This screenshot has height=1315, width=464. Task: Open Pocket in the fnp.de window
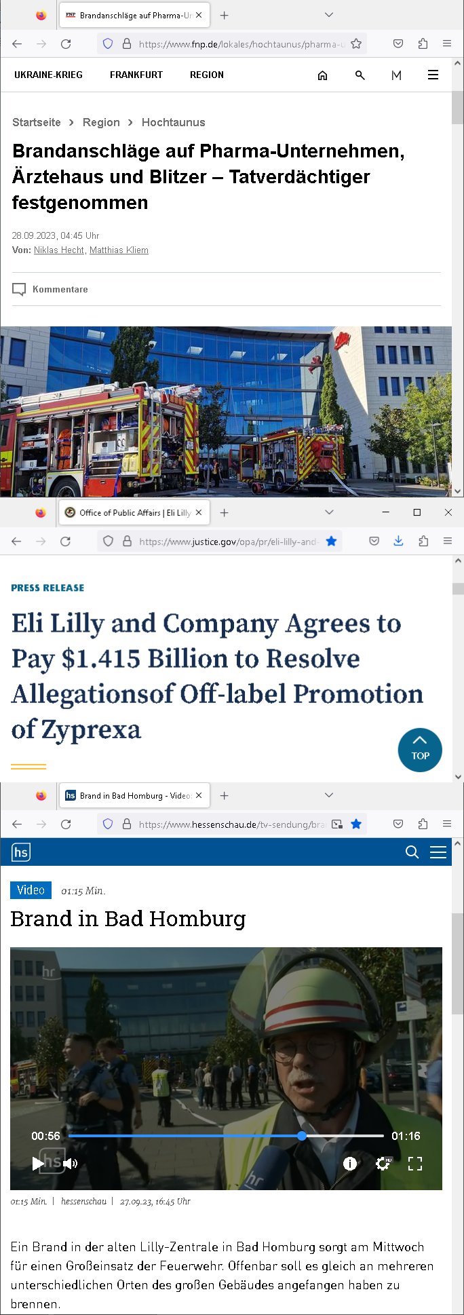[398, 44]
